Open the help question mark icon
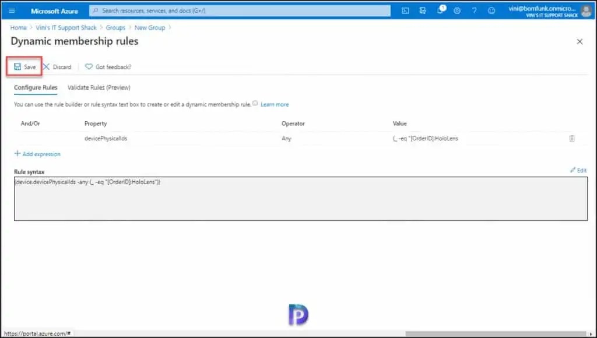 pos(473,10)
